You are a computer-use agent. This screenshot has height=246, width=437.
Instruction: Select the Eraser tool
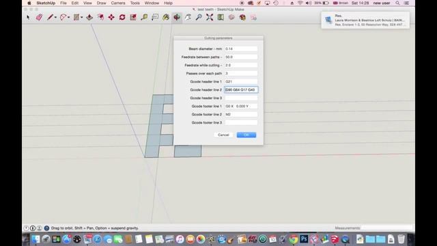[39, 17]
